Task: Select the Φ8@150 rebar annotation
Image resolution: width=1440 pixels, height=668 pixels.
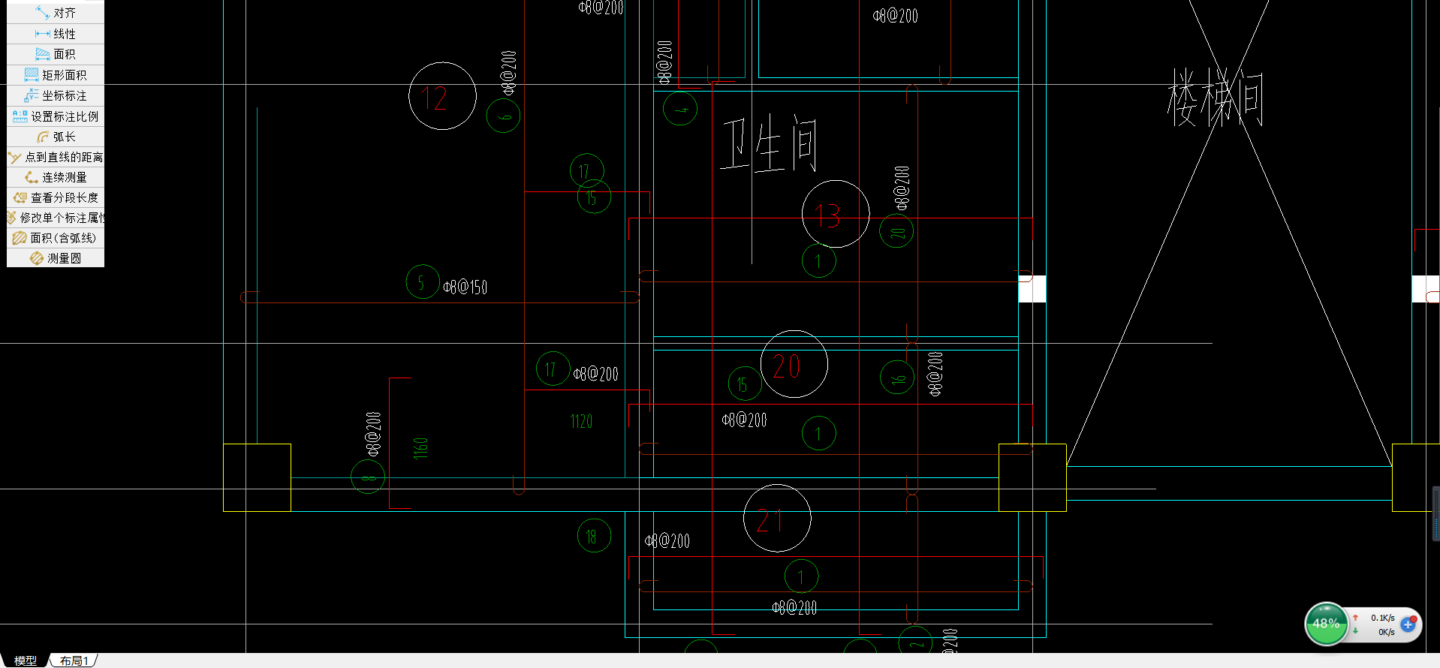Action: click(x=465, y=287)
